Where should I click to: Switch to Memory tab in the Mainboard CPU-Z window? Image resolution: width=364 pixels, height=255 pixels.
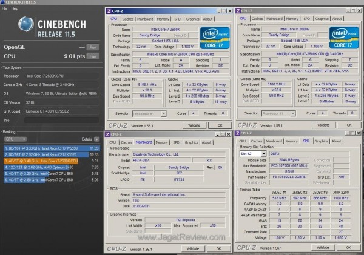tap(161, 142)
